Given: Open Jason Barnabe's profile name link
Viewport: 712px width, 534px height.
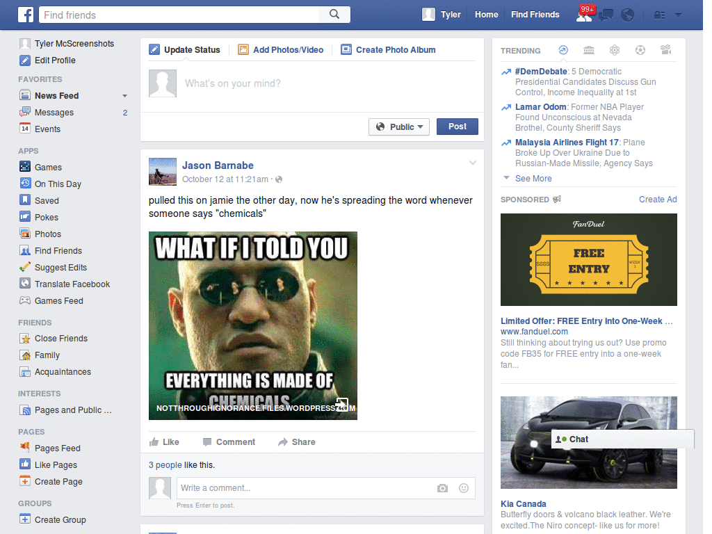Looking at the screenshot, I should click(218, 165).
